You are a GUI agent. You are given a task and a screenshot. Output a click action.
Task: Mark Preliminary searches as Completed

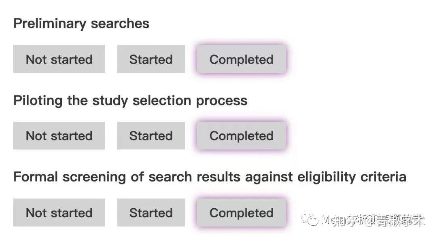[x=241, y=59]
